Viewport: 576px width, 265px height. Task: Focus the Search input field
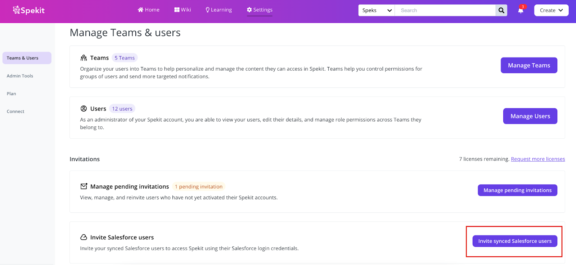(x=445, y=10)
